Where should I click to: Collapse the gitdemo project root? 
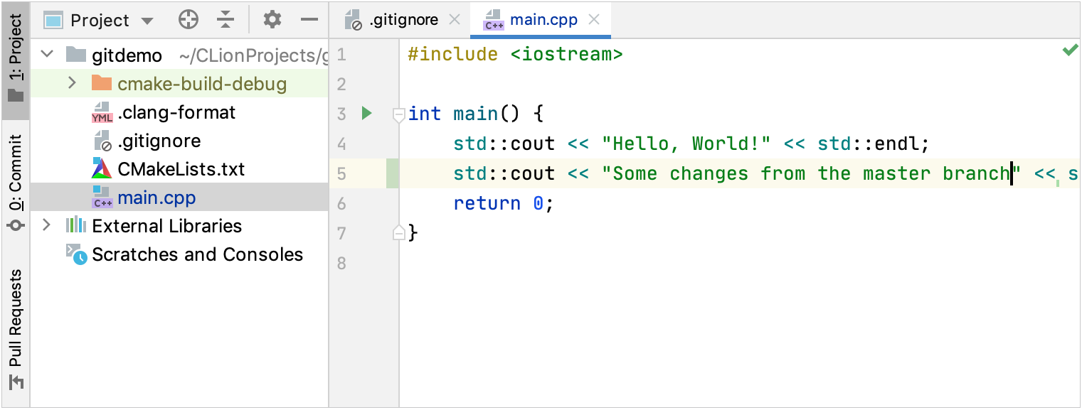point(47,54)
